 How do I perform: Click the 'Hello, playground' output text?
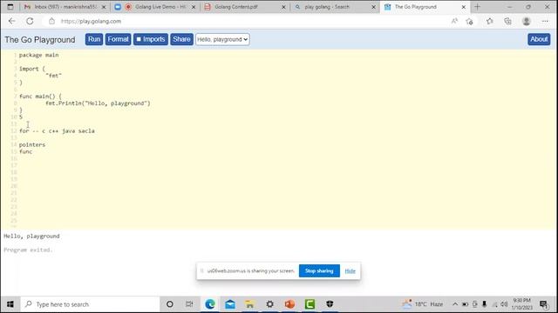click(31, 236)
